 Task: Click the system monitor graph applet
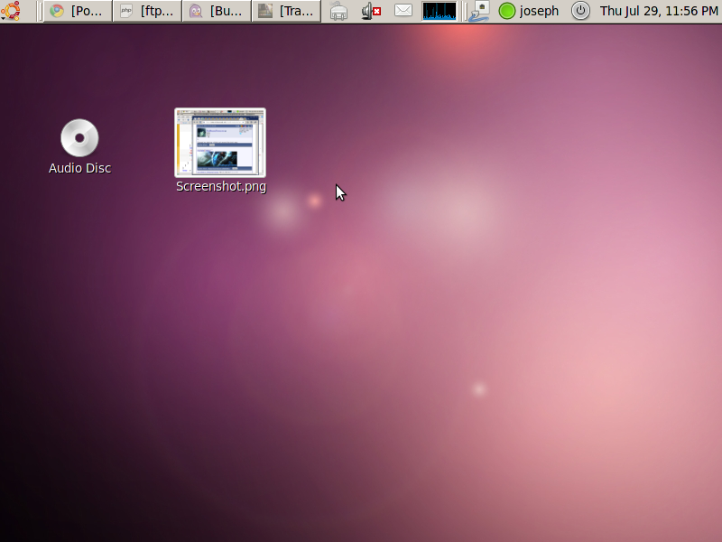coord(440,11)
